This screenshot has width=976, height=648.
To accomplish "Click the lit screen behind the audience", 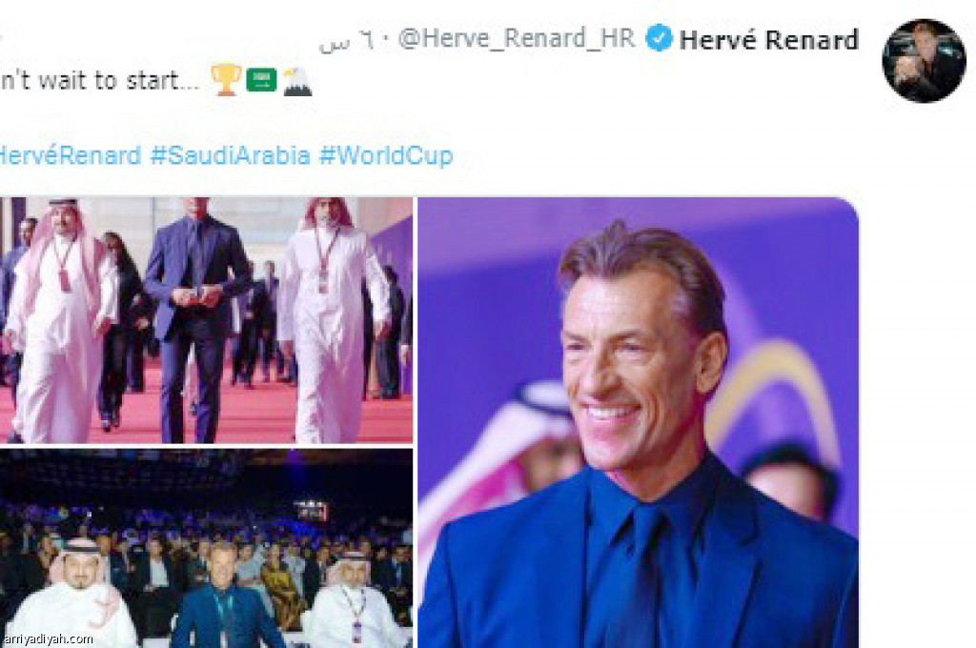I will (x=312, y=511).
